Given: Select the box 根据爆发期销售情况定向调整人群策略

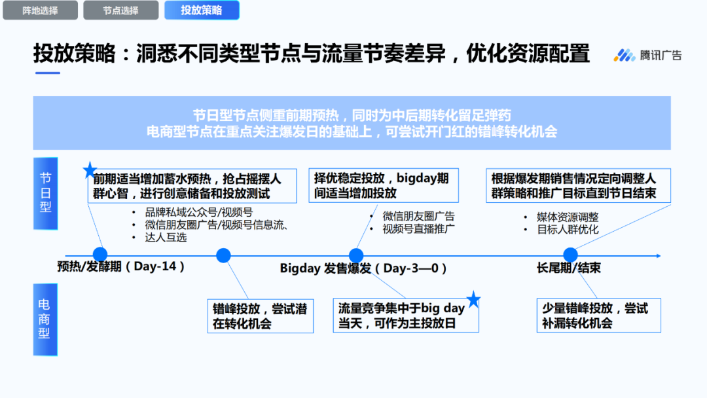Looking at the screenshot, I should (579, 185).
